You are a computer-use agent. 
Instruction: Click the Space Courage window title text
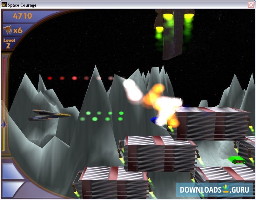coord(22,5)
